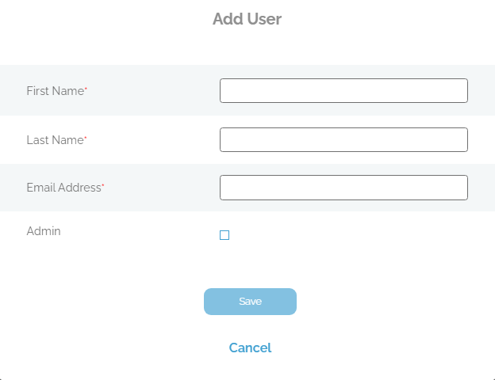Click the Last Name label text
The height and width of the screenshot is (380, 495).
click(x=55, y=140)
